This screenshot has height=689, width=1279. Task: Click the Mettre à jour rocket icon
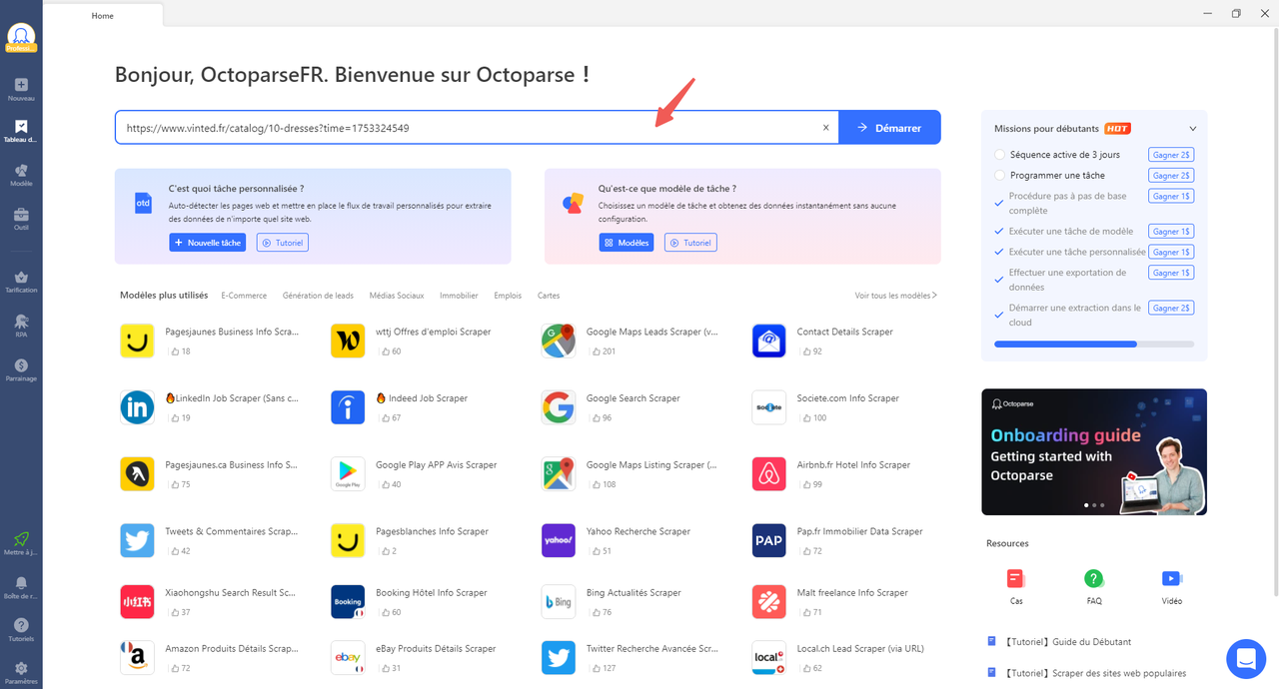[x=21, y=539]
